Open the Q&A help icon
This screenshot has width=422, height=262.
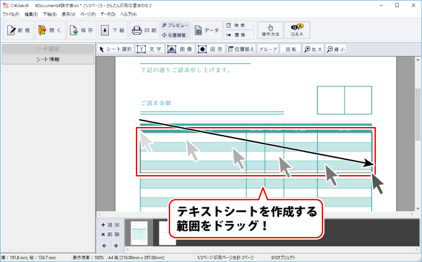click(297, 30)
